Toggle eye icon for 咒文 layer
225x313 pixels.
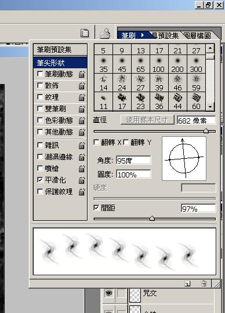(x=108, y=293)
